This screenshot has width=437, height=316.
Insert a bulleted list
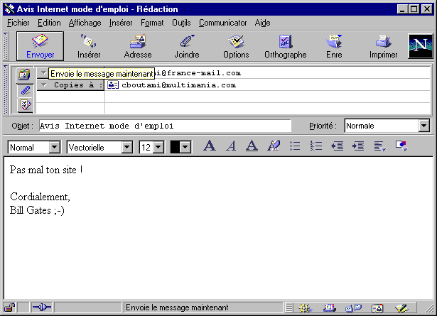pos(295,146)
